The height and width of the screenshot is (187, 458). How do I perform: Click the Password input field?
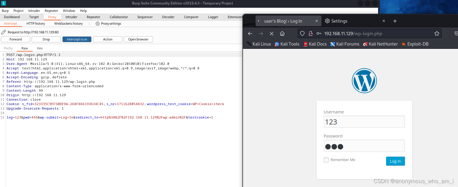(364, 146)
